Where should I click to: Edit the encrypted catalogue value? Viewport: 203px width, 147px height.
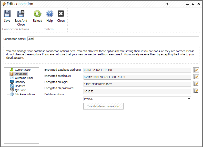tap(196, 77)
